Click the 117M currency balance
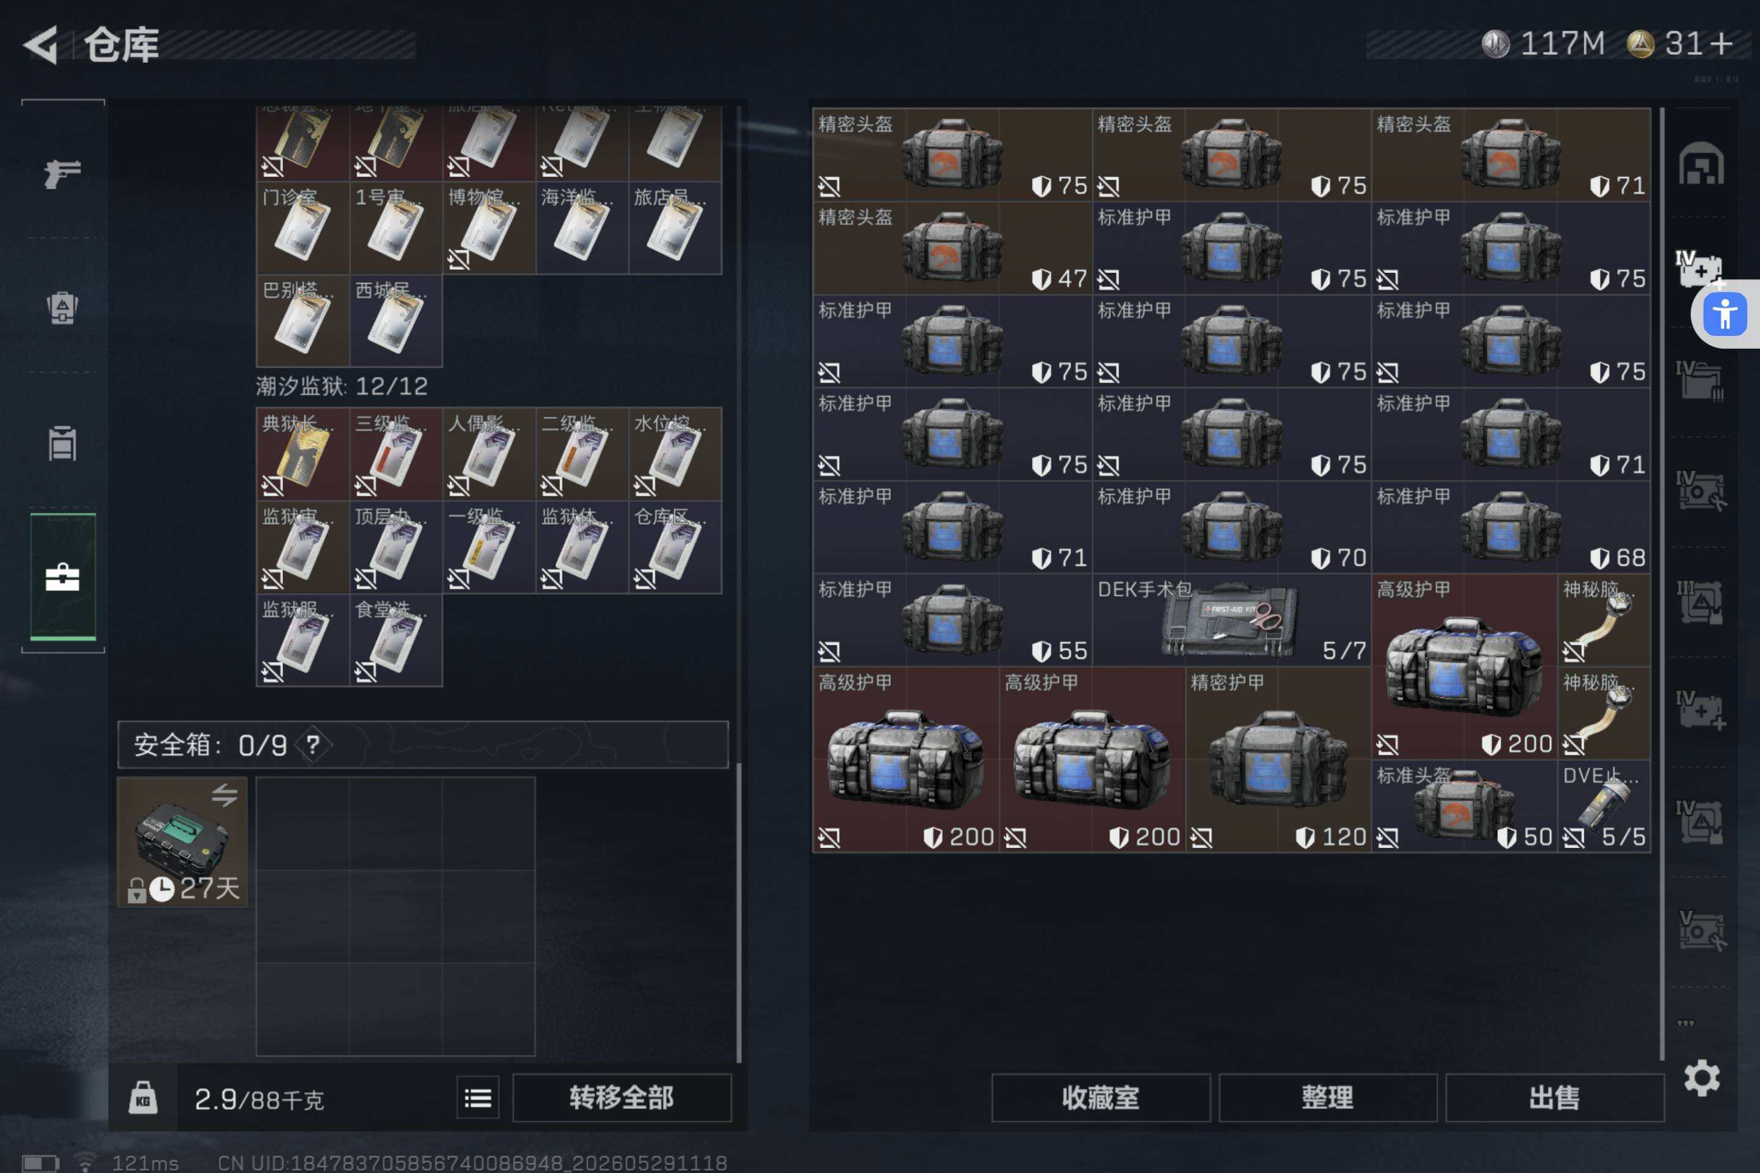 click(x=1543, y=43)
